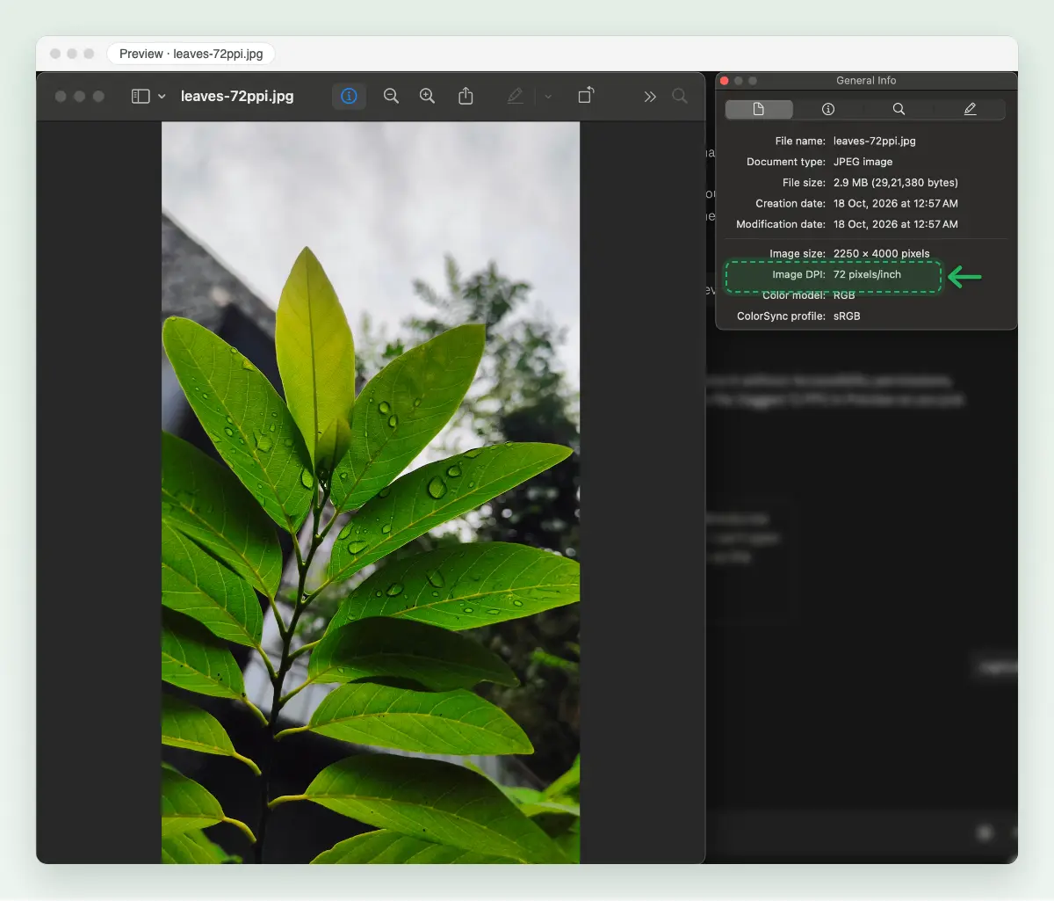Switch to More Info tab in inspector
This screenshot has width=1054, height=901.
pyautogui.click(x=828, y=109)
